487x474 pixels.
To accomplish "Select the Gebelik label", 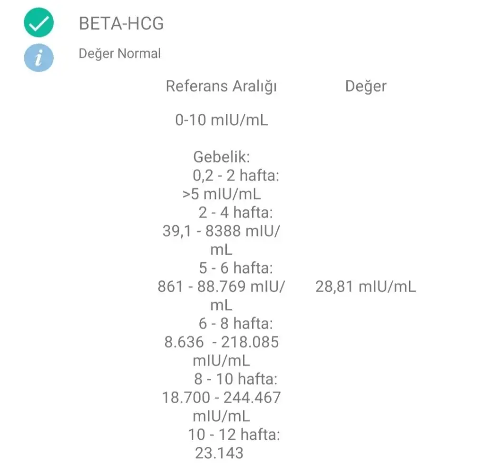I will point(222,157).
